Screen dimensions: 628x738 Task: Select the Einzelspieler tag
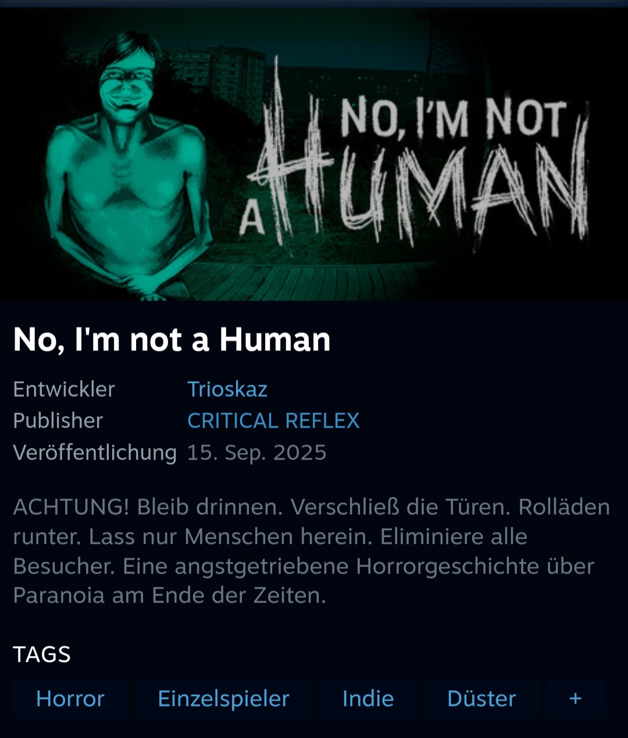223,698
